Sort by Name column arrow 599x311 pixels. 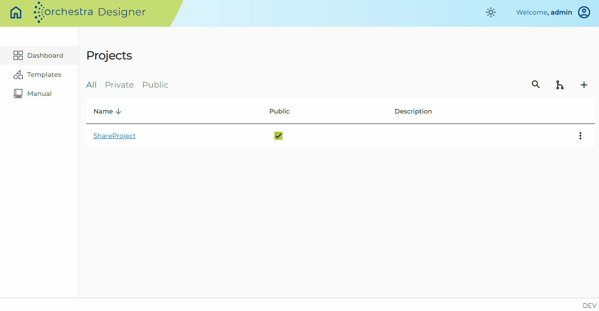tap(118, 111)
